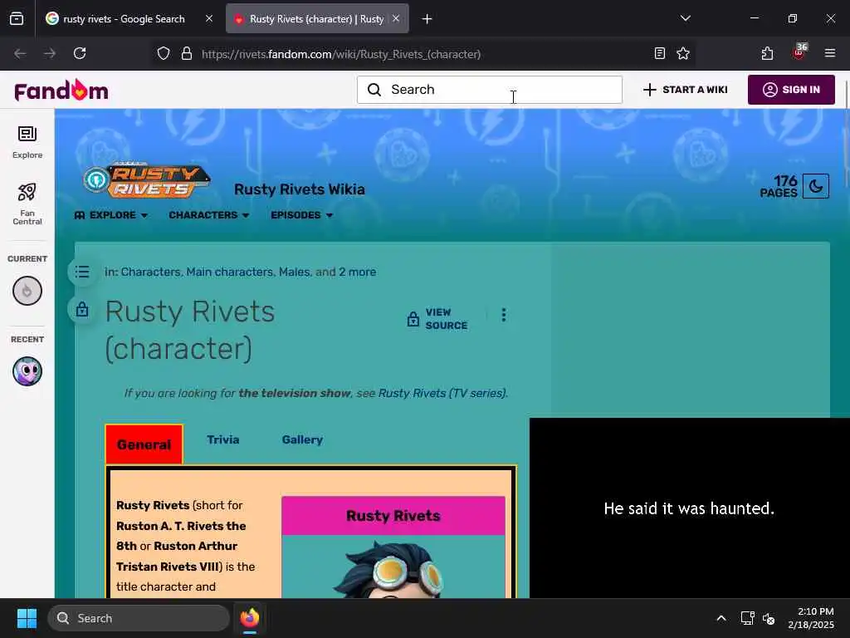Click the Rusty Rivets character image
Image resolution: width=850 pixels, height=638 pixels.
pos(393,567)
